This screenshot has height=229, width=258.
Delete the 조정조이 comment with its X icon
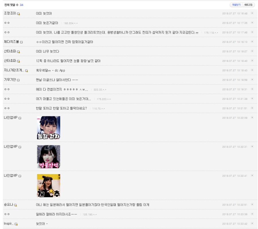252,13
